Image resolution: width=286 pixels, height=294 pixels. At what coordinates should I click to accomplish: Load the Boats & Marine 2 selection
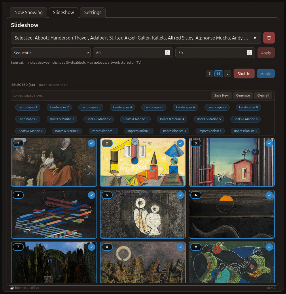[99, 119]
